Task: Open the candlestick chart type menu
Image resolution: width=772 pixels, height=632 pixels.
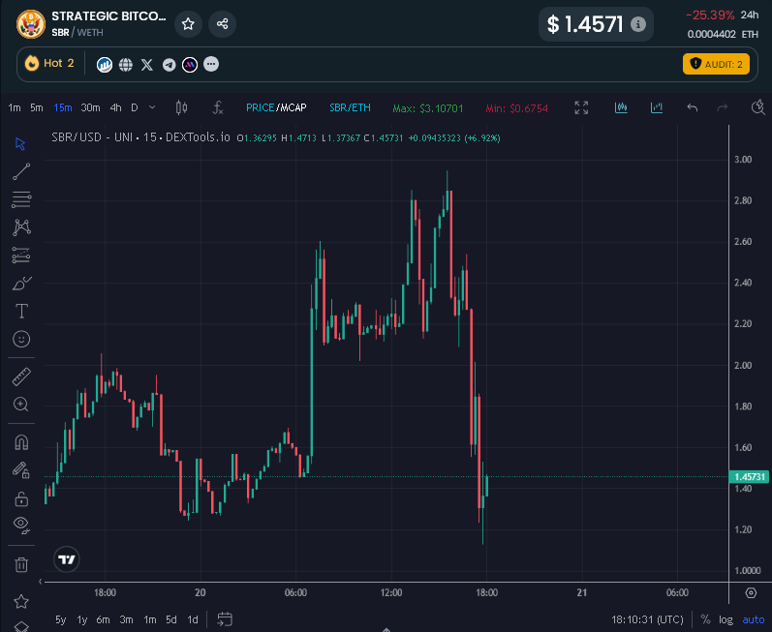Action: click(x=182, y=107)
